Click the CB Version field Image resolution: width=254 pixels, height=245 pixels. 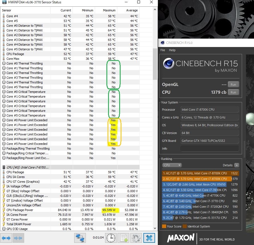pyautogui.click(x=210, y=133)
